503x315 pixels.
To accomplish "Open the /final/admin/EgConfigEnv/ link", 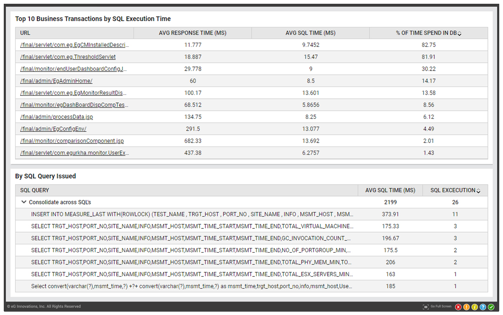I will [53, 129].
